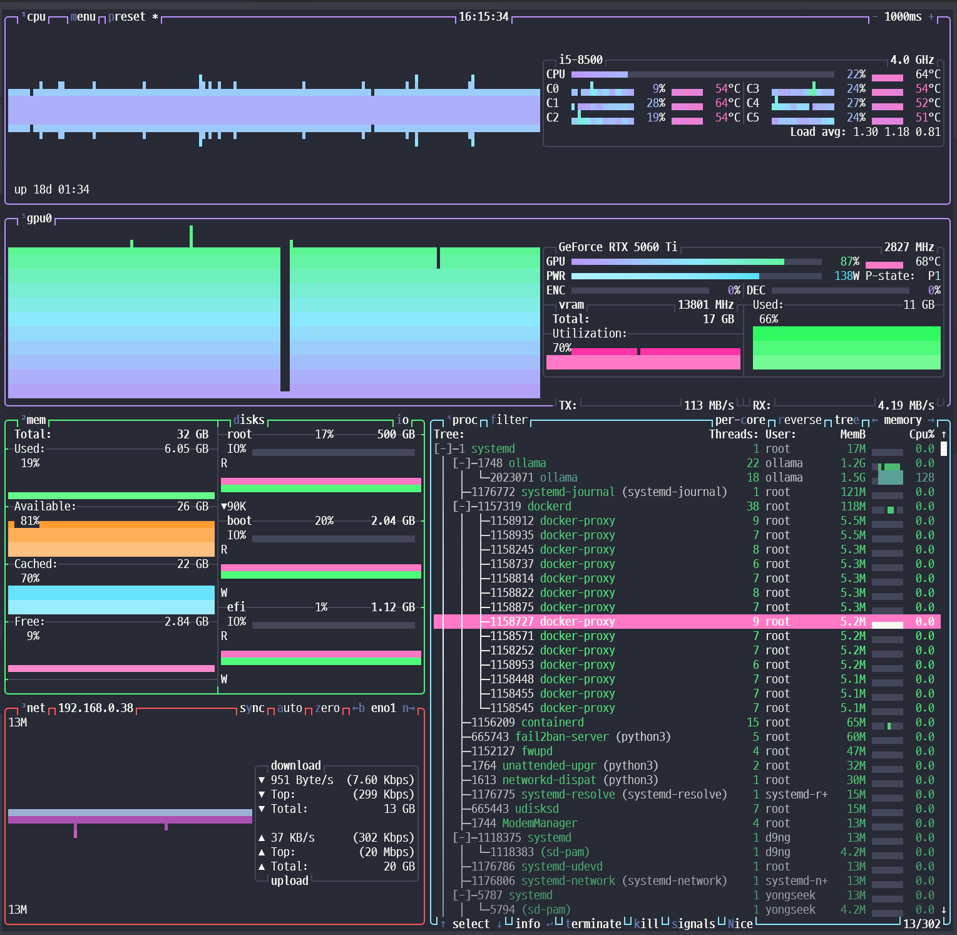Screen dimensions: 957x935
Task: Select the containerd process row
Action: click(687, 722)
